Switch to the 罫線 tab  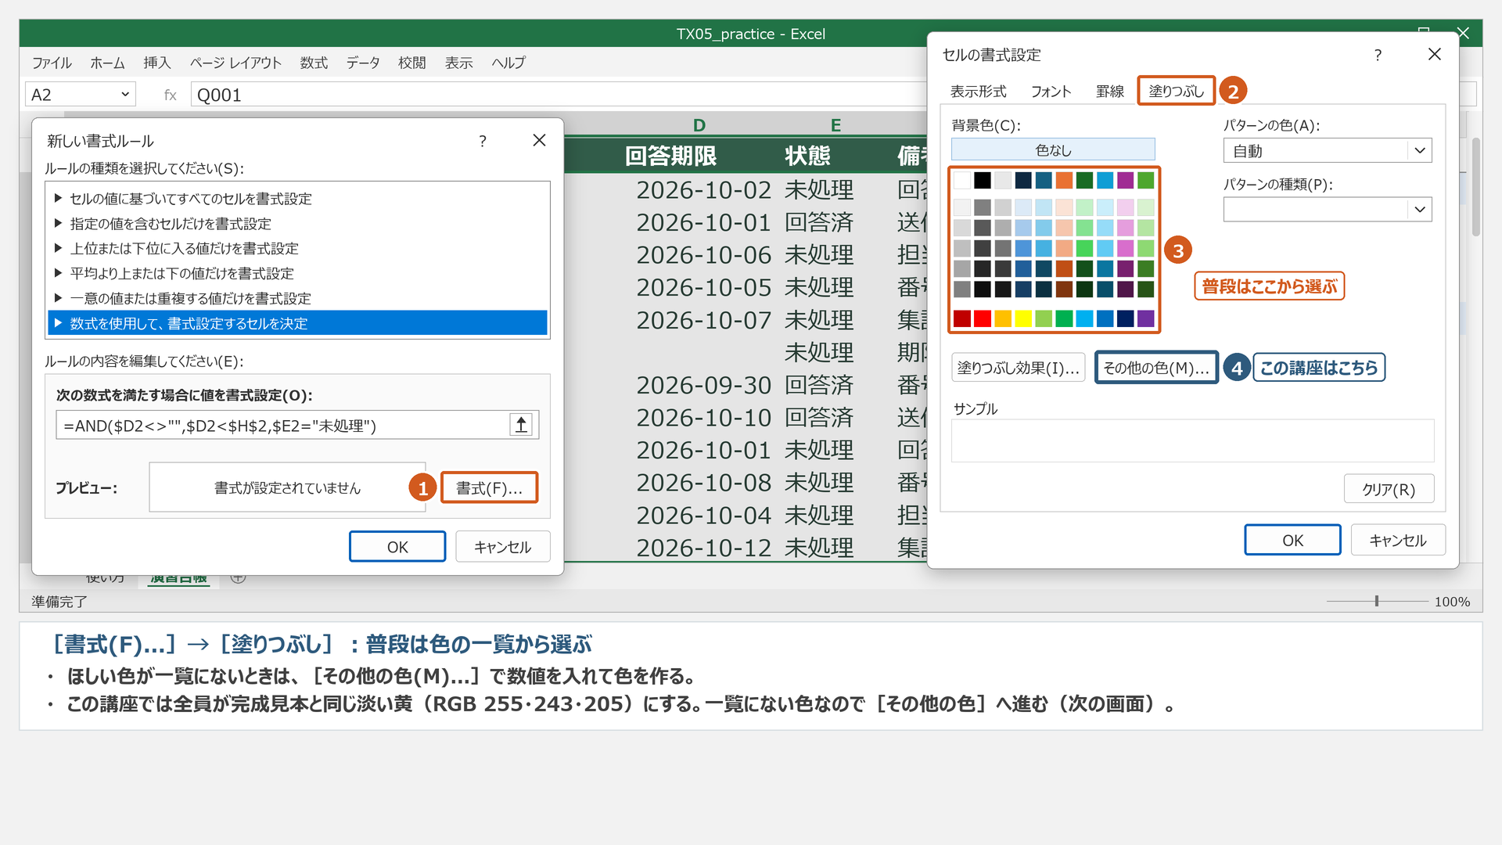point(1109,92)
